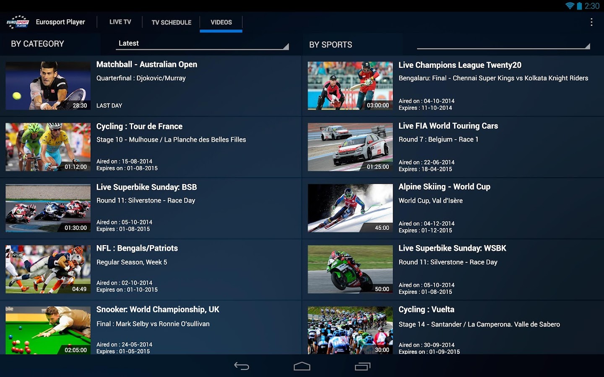Click 'Round 11: Silverstone' under Superbike BSB
The image size is (604, 377).
click(x=146, y=201)
